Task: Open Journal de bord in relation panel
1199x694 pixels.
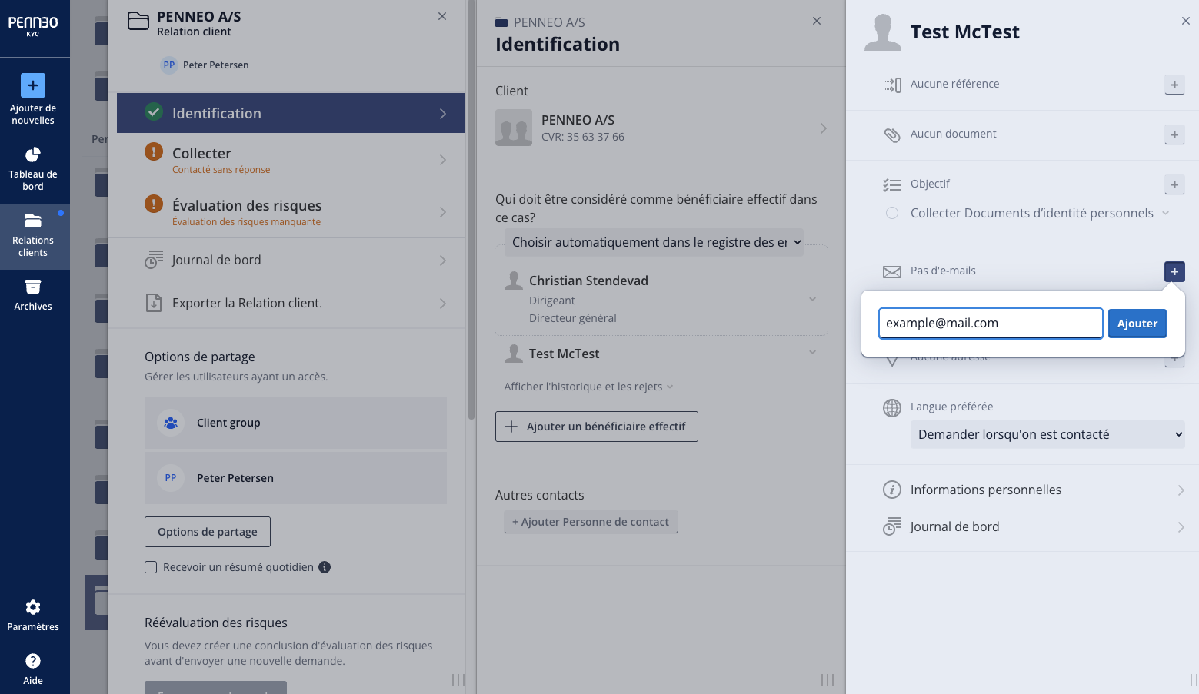Action: [x=291, y=260]
